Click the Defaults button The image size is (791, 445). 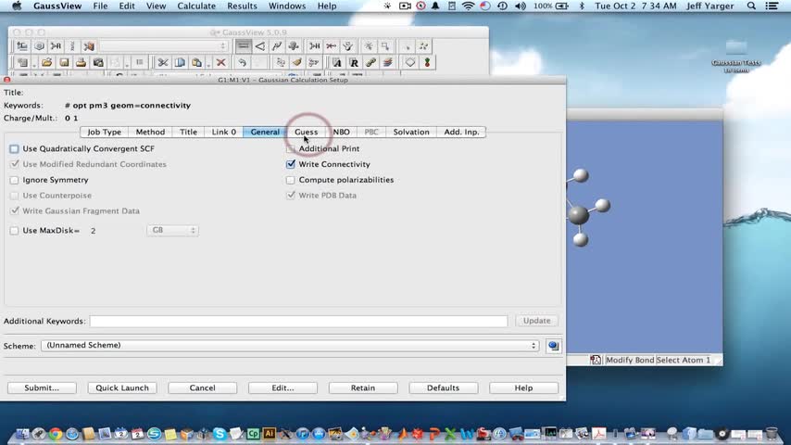(443, 388)
